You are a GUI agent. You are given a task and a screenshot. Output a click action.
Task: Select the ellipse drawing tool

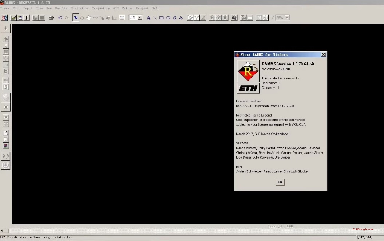click(168, 17)
